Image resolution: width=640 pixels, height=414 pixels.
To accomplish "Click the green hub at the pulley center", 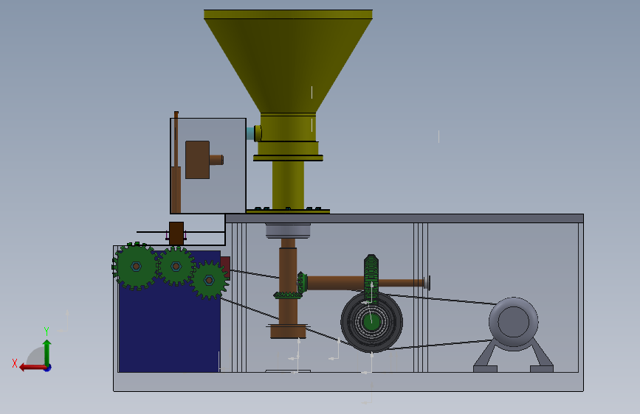I will [371, 322].
